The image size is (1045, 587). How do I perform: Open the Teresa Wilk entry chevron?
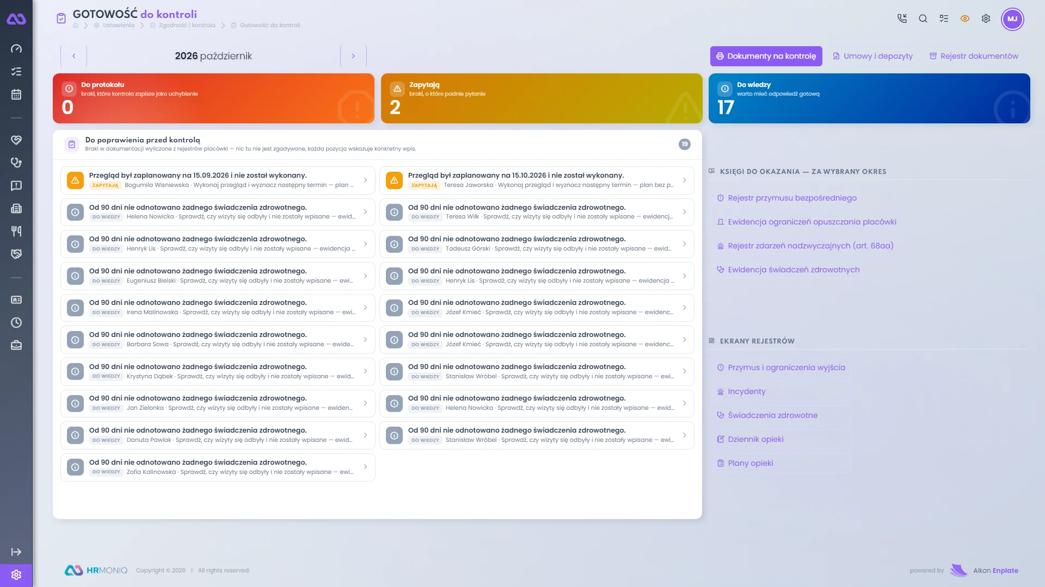(x=684, y=212)
